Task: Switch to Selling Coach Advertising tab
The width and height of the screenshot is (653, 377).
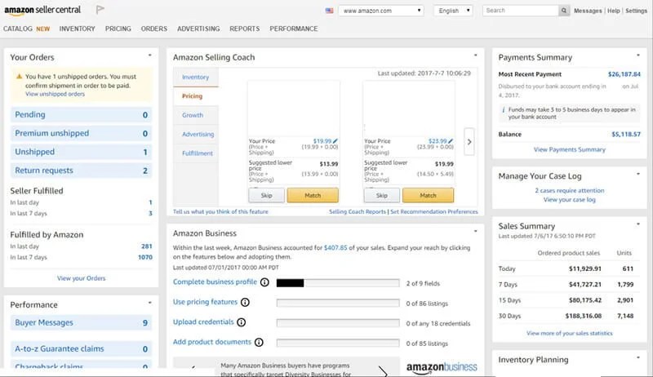Action: pos(196,135)
